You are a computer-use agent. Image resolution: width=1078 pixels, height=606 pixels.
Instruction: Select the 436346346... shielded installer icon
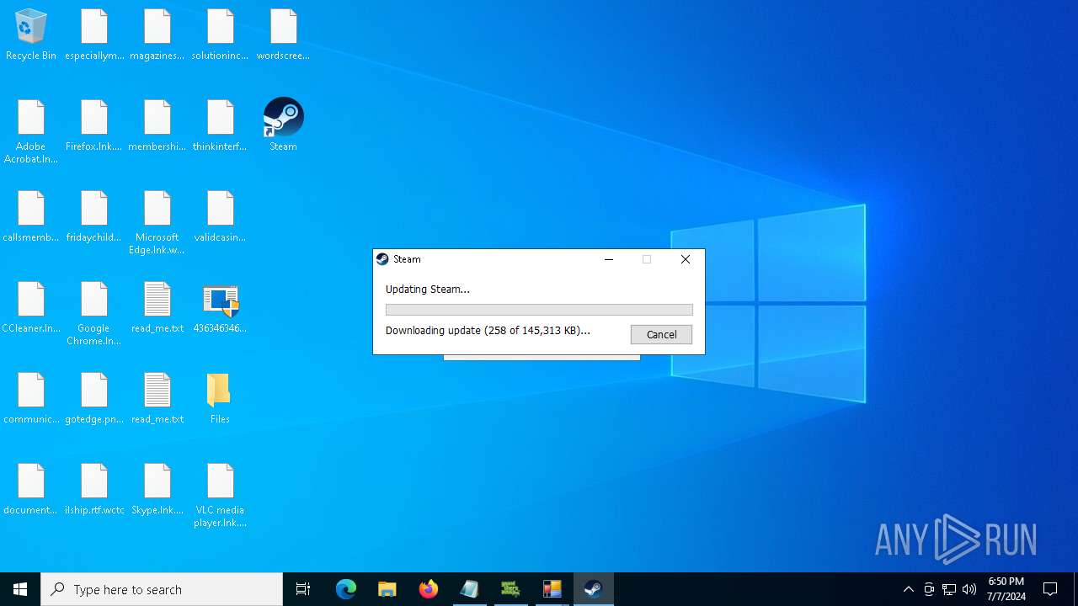coord(220,307)
